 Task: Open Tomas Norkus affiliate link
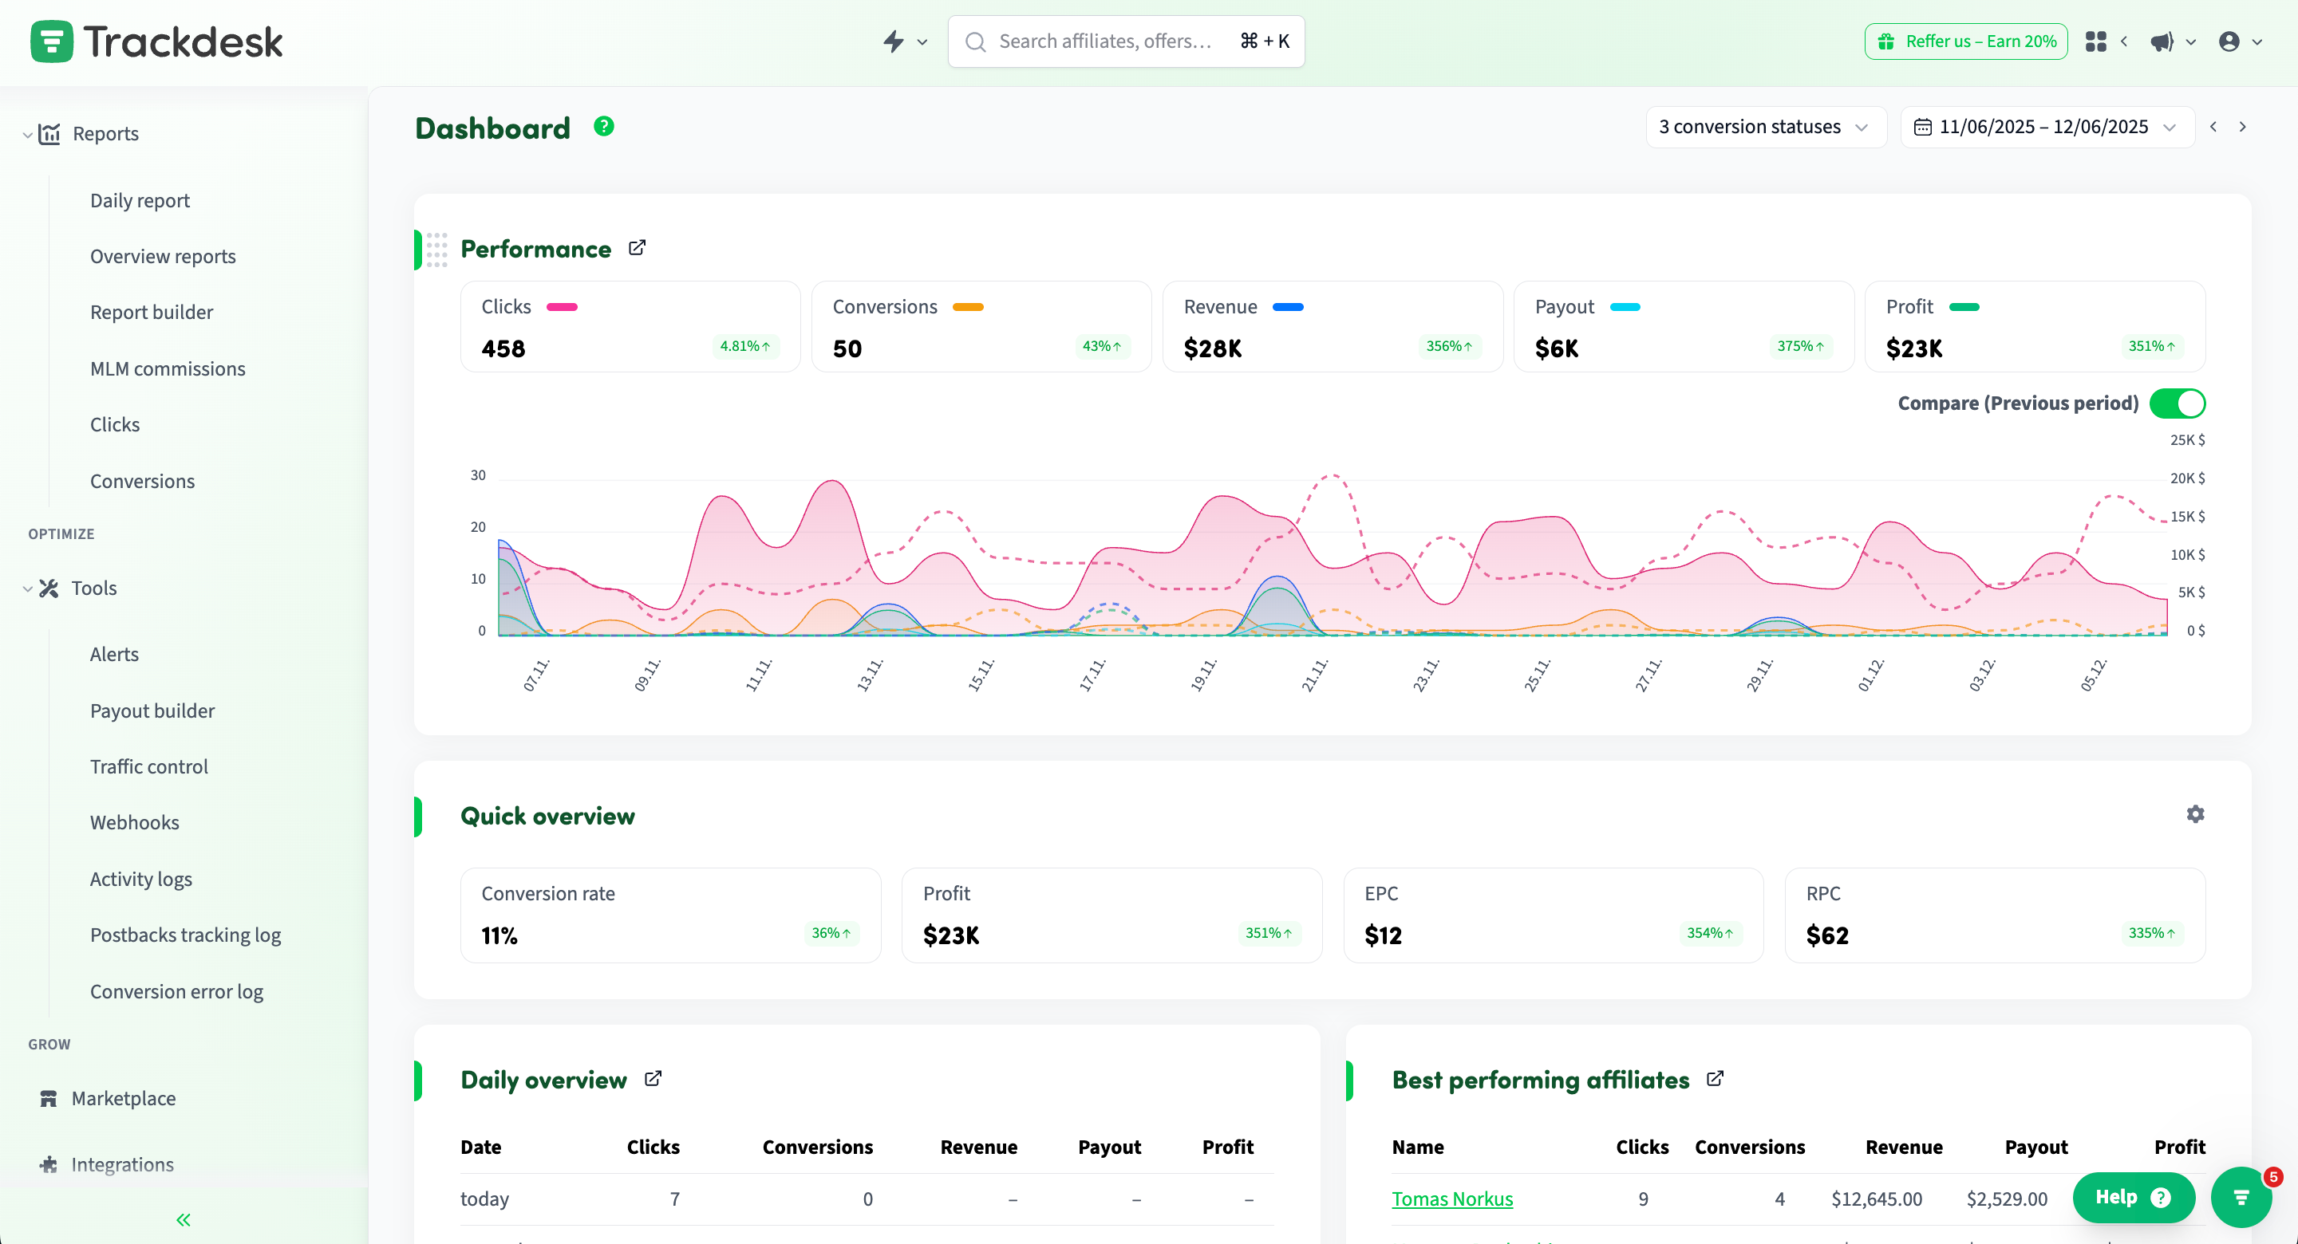coord(1451,1199)
